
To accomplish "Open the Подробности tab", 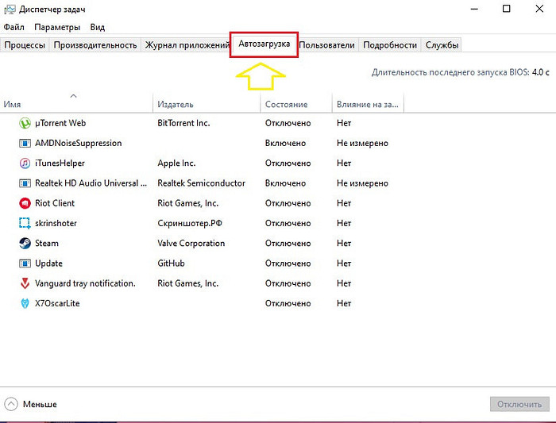I will (390, 45).
